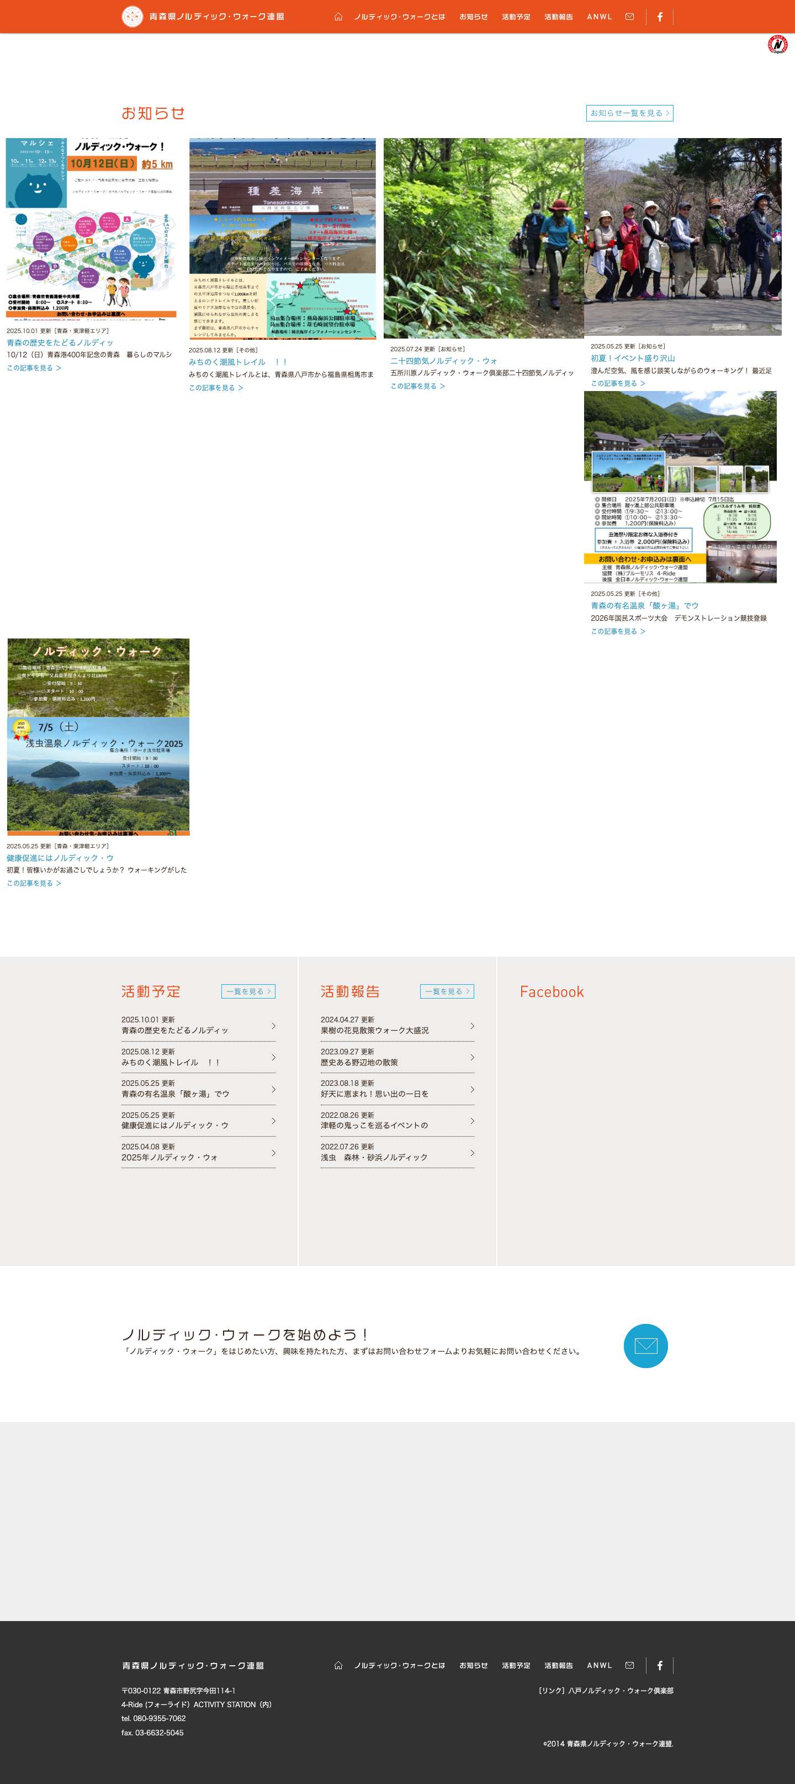Click 一覧を見る button in 活動報告 section

tap(447, 991)
